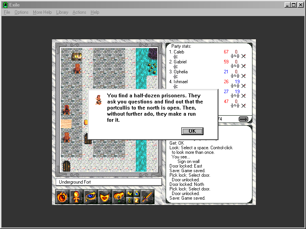Click the sword Start Combat button
306x229 pixels.
[x=147, y=197]
